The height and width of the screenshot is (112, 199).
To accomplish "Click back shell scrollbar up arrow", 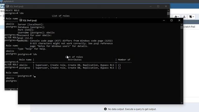I will (168, 11).
